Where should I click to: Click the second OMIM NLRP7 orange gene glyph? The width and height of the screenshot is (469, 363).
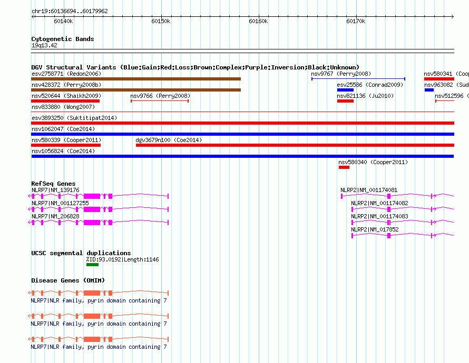tap(99, 316)
